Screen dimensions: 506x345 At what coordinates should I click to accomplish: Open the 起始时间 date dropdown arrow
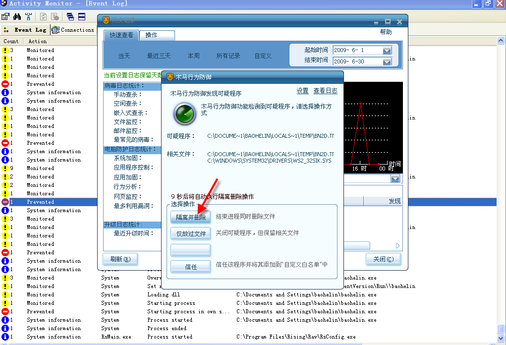(x=387, y=51)
